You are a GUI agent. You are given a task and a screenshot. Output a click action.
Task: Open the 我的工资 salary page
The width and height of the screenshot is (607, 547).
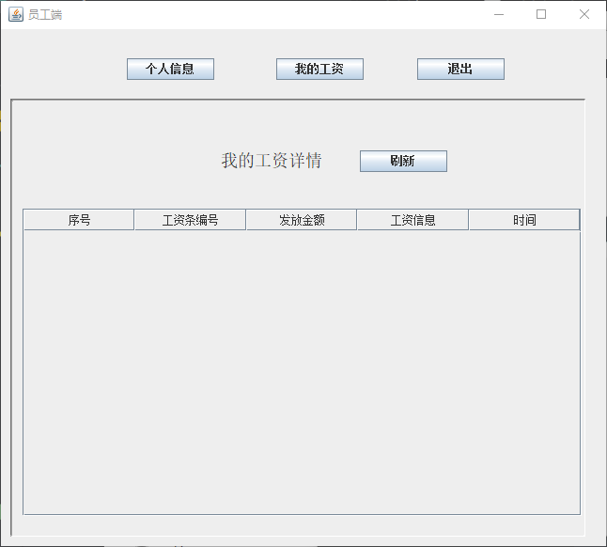(x=319, y=70)
